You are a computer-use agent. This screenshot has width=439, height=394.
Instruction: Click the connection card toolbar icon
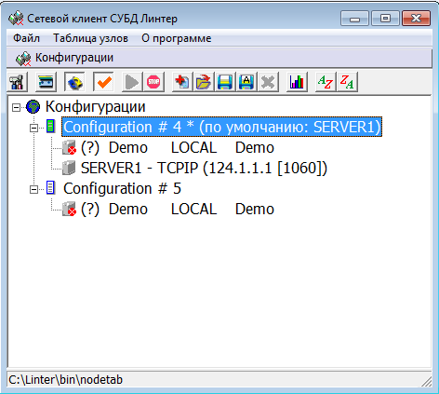coord(46,82)
